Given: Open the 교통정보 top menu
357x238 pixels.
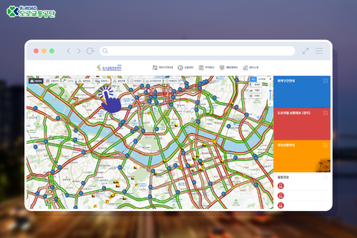Looking at the screenshot, I should click(x=185, y=68).
